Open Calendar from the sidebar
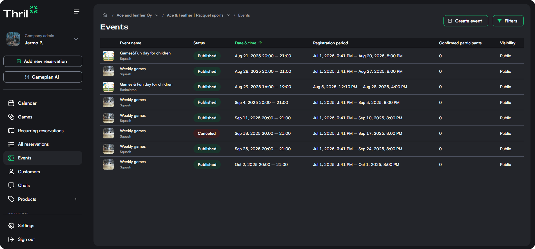Image resolution: width=535 pixels, height=249 pixels. point(27,103)
